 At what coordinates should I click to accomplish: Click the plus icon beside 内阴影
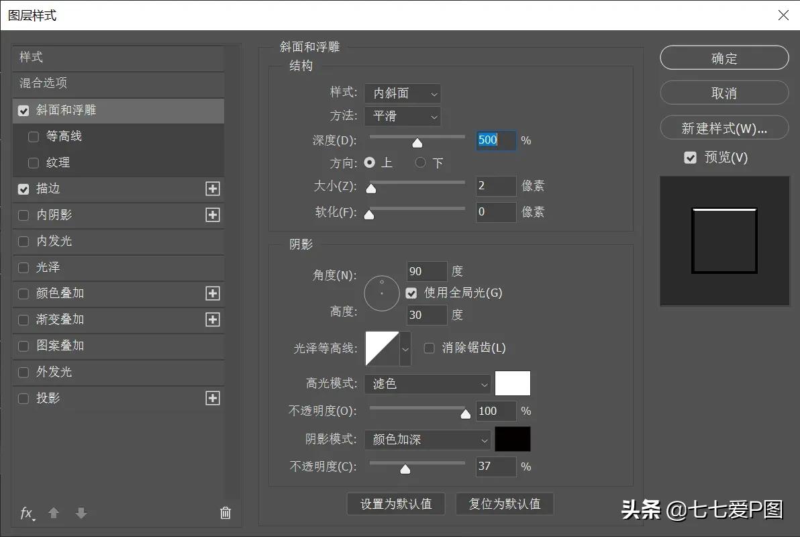click(x=213, y=215)
